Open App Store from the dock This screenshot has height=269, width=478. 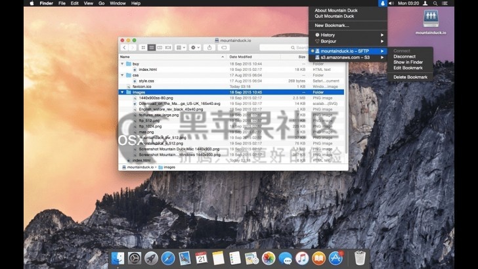pyautogui.click(x=336, y=259)
